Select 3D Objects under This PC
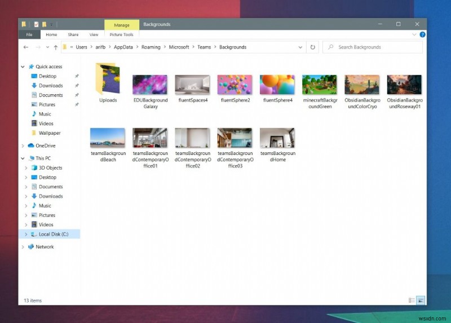Viewport: 451px width, 323px height. [x=50, y=168]
